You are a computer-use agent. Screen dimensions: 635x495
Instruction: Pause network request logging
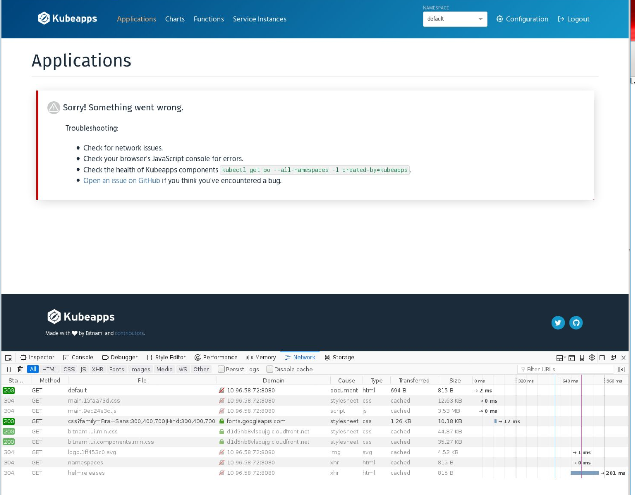click(8, 369)
